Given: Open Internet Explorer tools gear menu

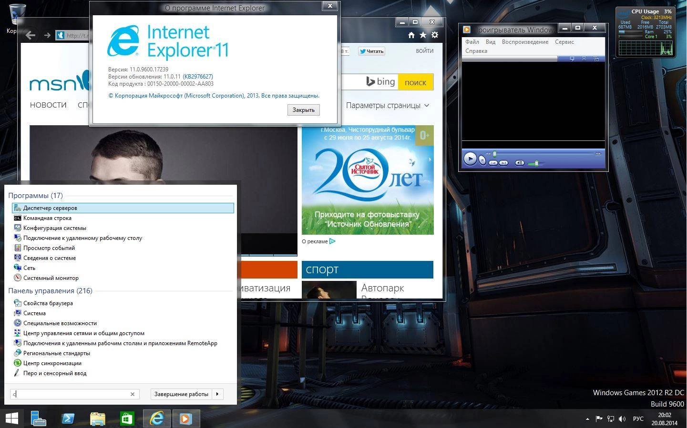Looking at the screenshot, I should tap(435, 35).
